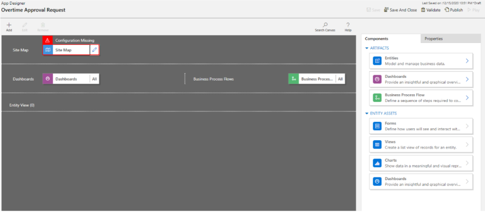This screenshot has width=485, height=213.
Task: Publish the app
Action: click(x=454, y=10)
